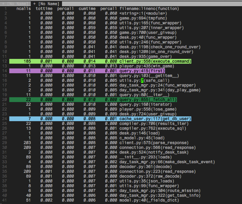Click the desk.py:935(game_over) entry
The width and height of the screenshot is (242, 204).
coord(146,57)
